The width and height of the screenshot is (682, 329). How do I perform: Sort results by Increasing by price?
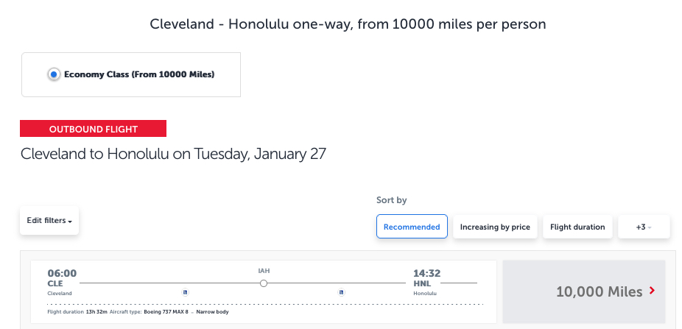[x=495, y=227]
